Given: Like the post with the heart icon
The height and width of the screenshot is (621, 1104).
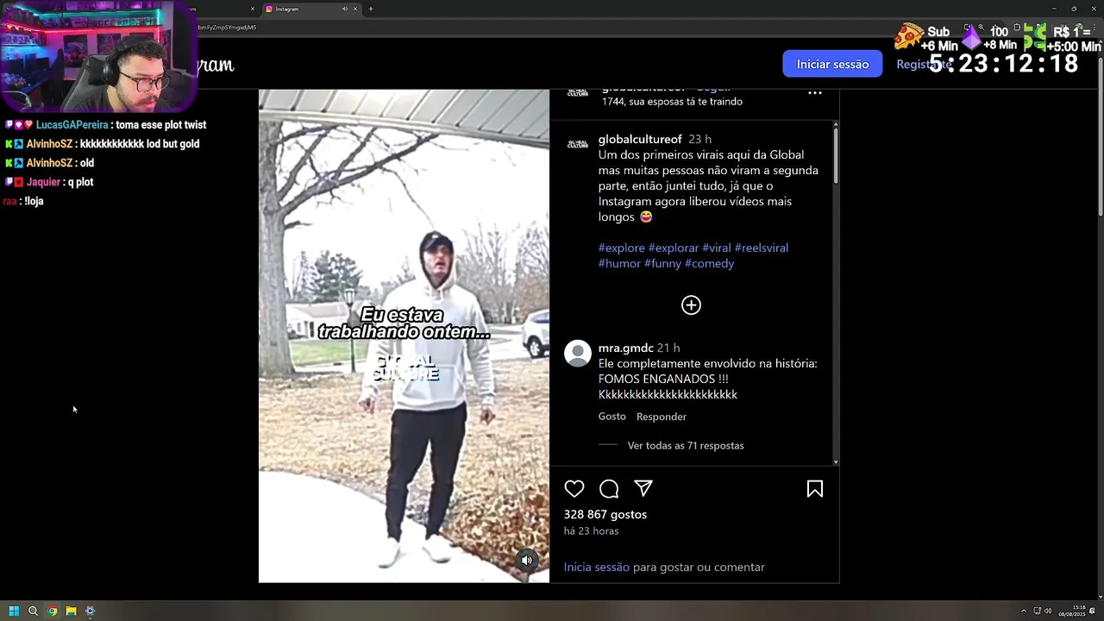Looking at the screenshot, I should pos(574,489).
